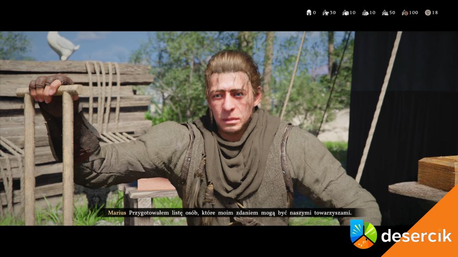458x257 pixels.
Task: Click the desercik watermark text
Action: pos(416,236)
